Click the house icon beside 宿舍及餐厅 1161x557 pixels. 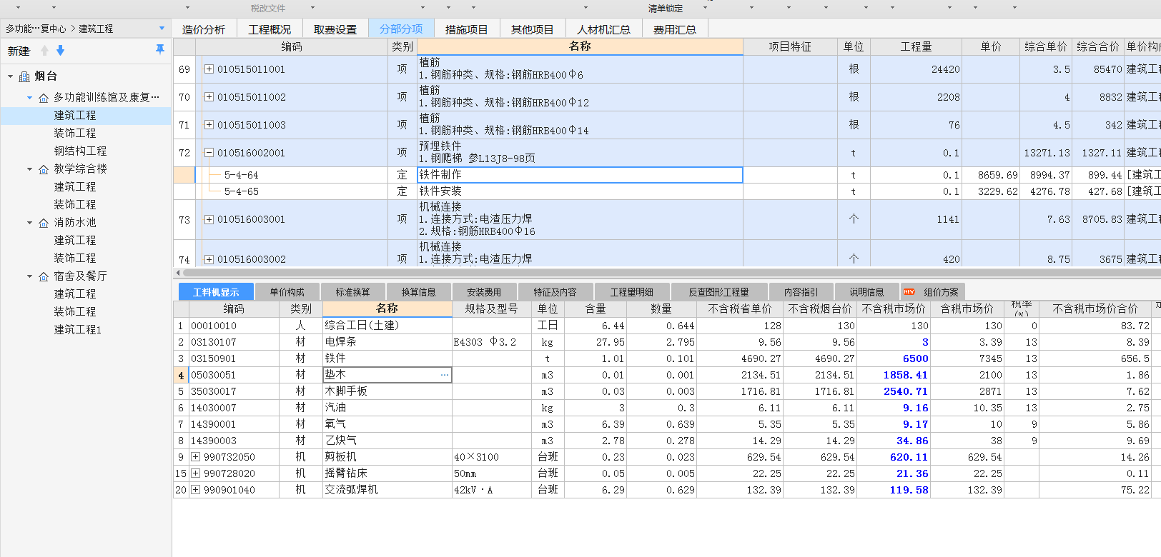coord(44,276)
